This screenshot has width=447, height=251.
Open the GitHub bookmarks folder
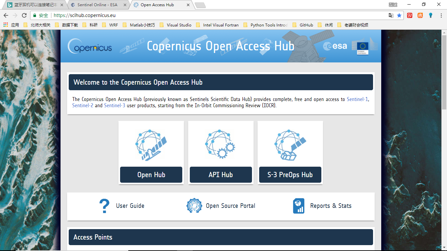point(303,25)
